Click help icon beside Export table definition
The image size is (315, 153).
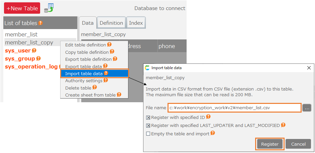click(x=115, y=59)
